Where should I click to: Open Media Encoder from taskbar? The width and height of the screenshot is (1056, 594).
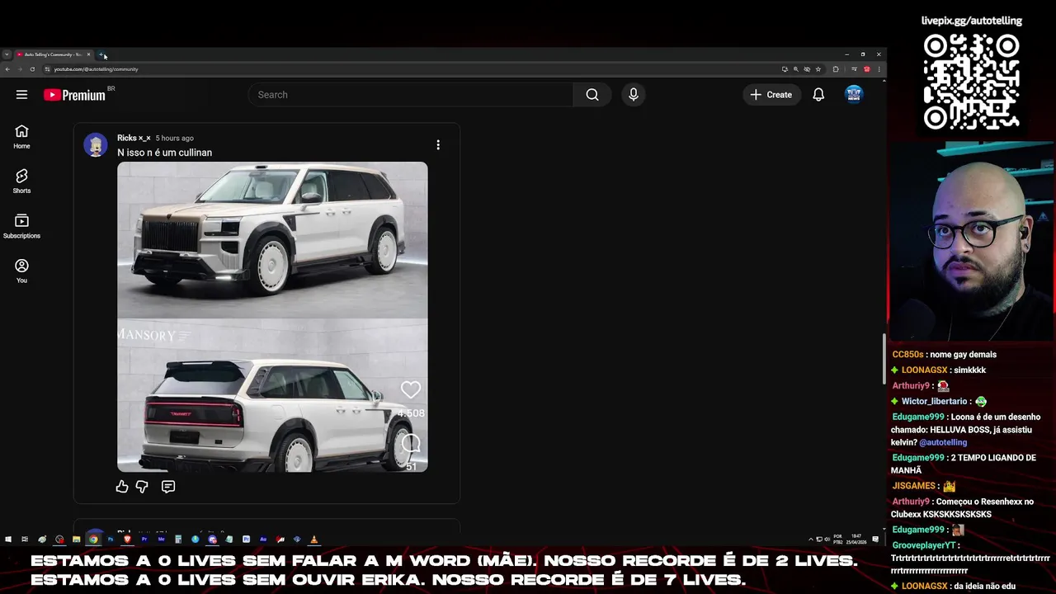pos(161,540)
